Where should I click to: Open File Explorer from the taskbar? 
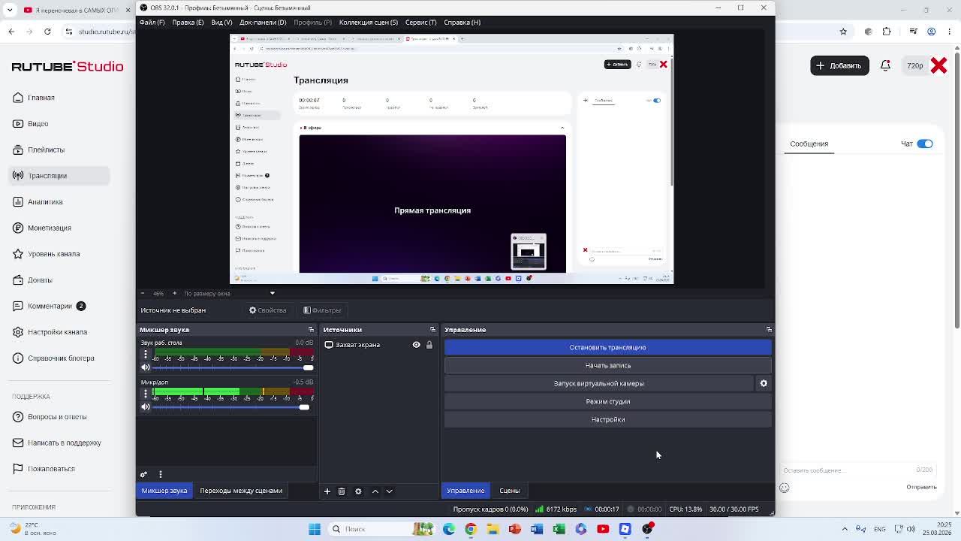coord(493,529)
